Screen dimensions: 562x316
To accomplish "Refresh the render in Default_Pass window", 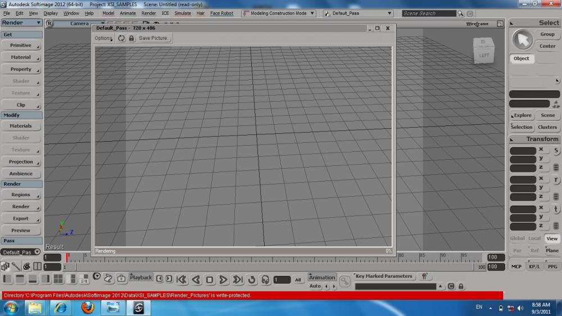I will point(121,38).
